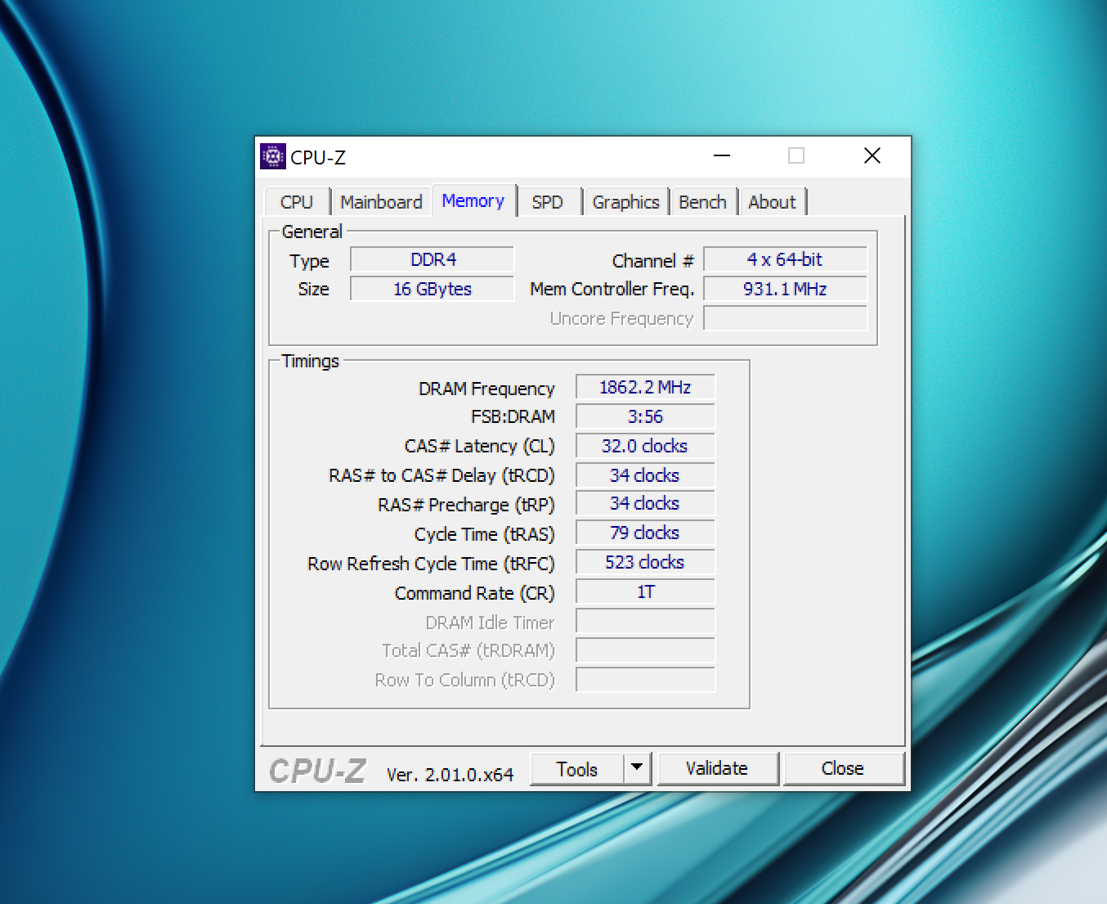
Task: Click the empty Row To Column field
Action: 645,680
